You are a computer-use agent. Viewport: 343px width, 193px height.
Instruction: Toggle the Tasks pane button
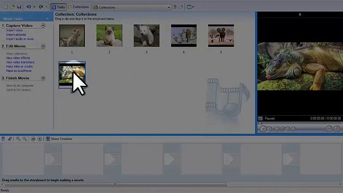(x=58, y=7)
